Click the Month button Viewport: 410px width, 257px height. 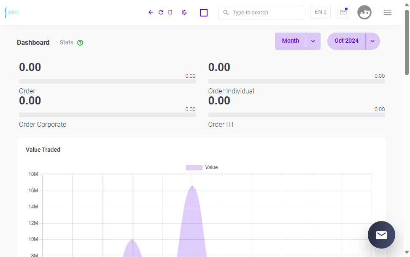(x=291, y=41)
